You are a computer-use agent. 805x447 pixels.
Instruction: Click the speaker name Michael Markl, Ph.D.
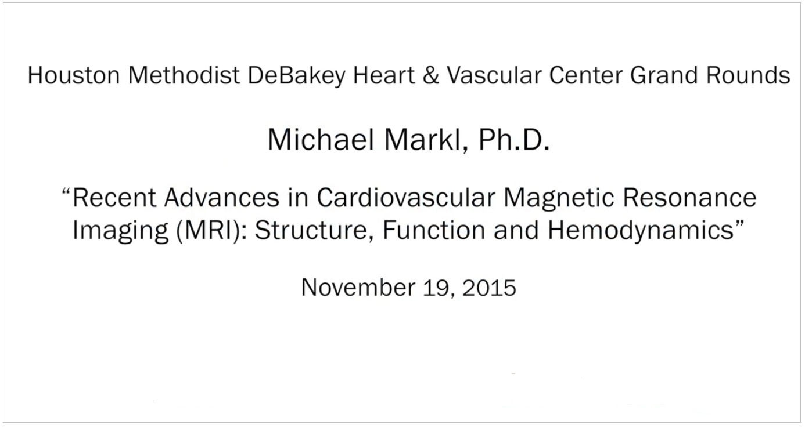408,140
